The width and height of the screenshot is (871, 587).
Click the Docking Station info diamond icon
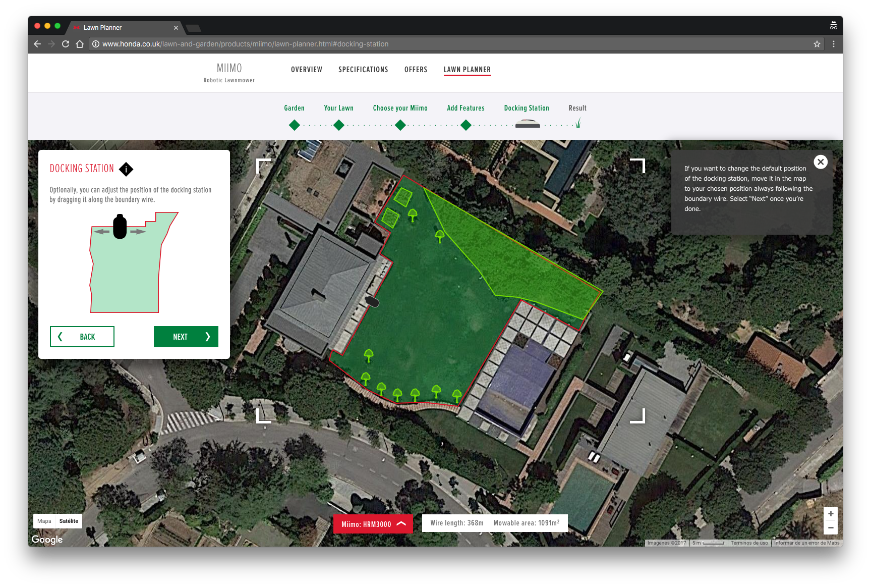(x=126, y=169)
